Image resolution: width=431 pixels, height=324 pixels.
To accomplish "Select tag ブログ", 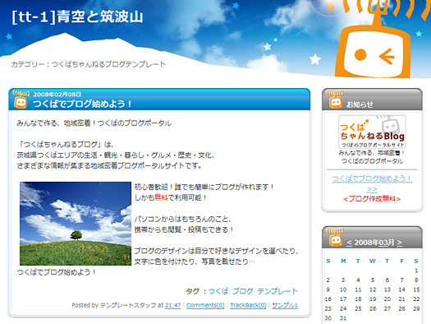I will [243, 291].
